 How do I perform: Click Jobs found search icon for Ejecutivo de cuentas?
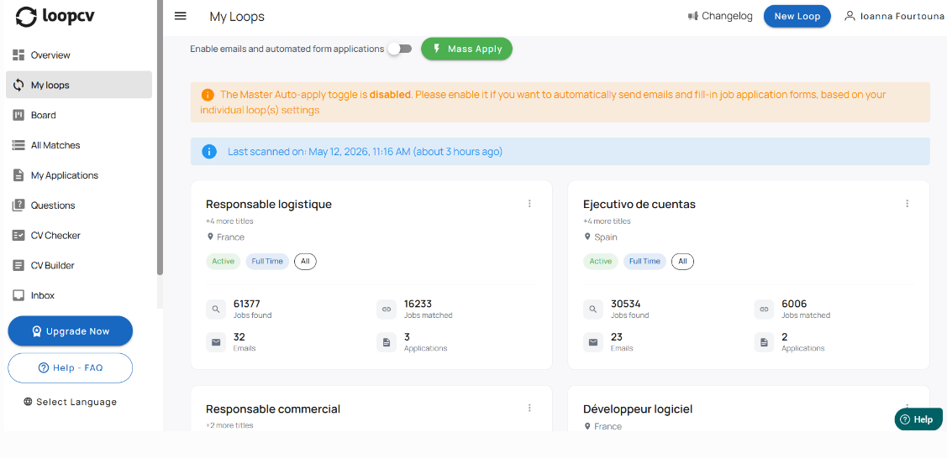(x=592, y=310)
